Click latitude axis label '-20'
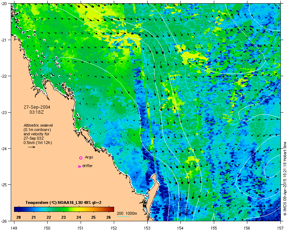This screenshot has height=231, width=288. pos(4,4)
